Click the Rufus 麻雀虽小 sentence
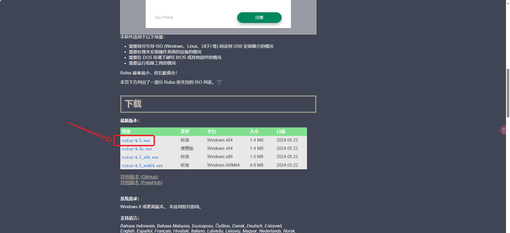The width and height of the screenshot is (510, 233). (x=149, y=73)
